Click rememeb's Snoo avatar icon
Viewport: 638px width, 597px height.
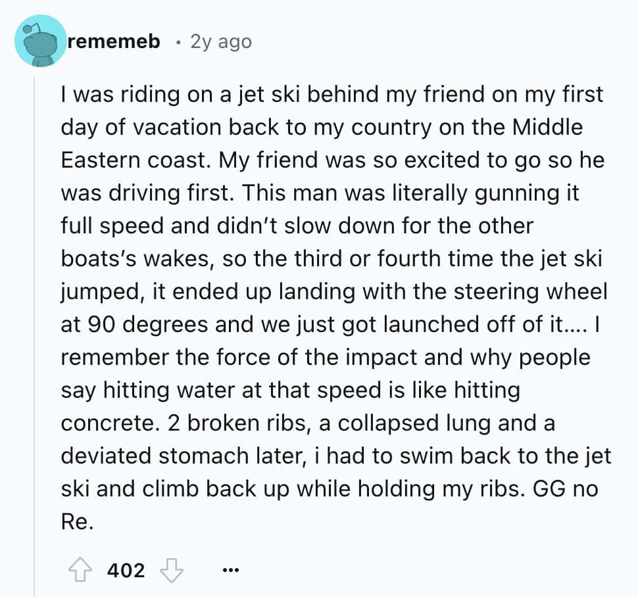coord(40,42)
